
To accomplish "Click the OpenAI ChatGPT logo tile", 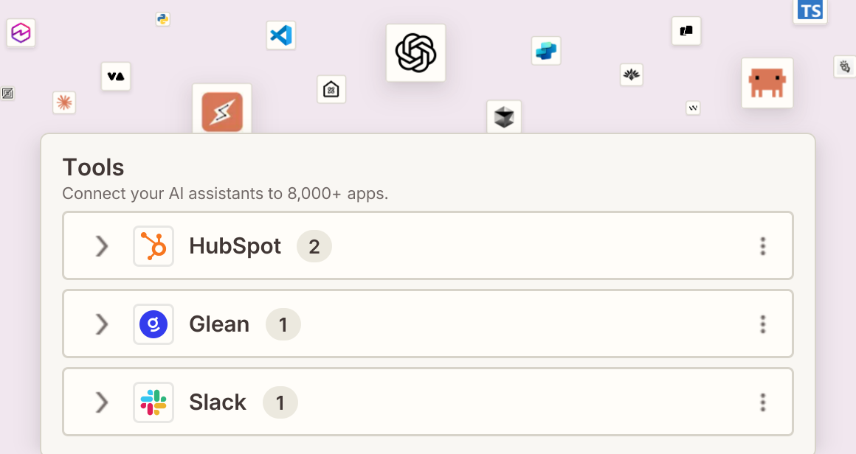I will click(415, 53).
